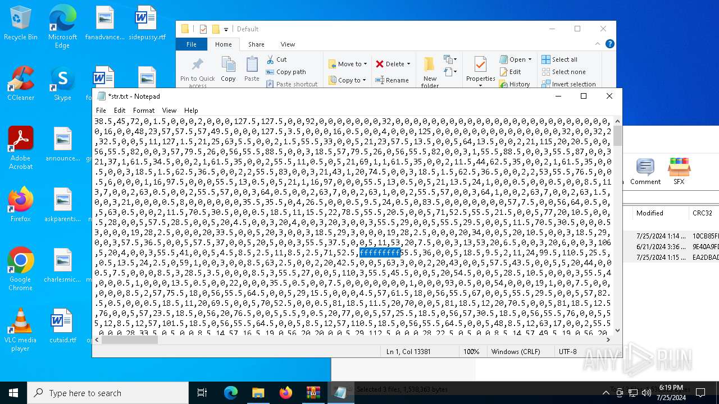Click File Explorer icon in taskbar
Image resolution: width=719 pixels, height=404 pixels.
click(258, 393)
